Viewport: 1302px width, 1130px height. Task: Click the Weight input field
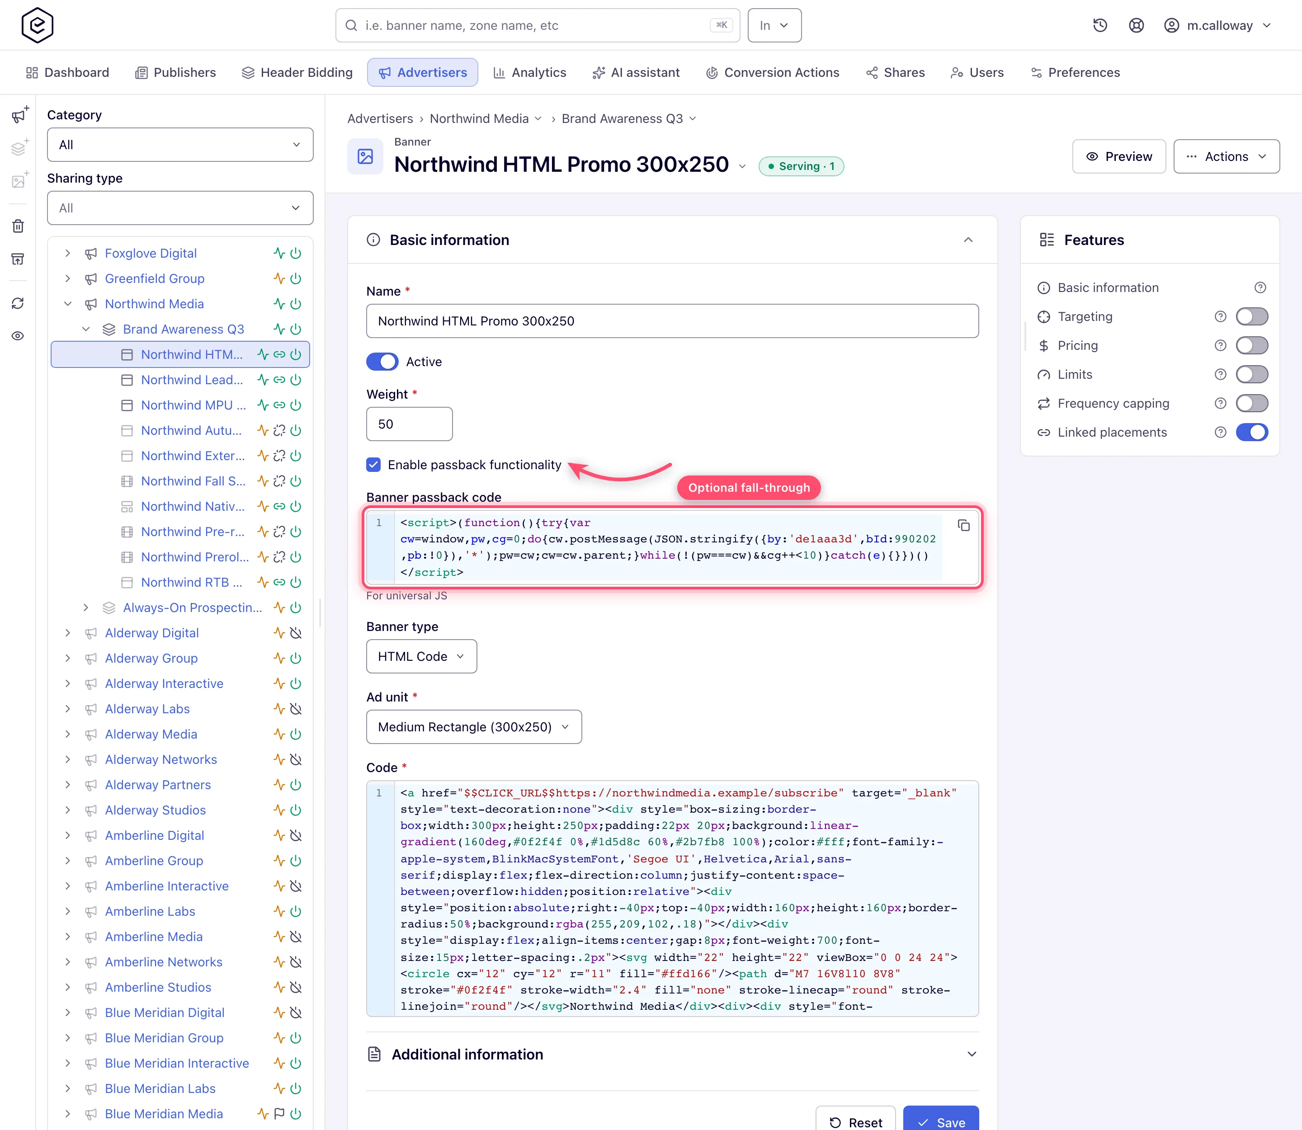point(410,424)
